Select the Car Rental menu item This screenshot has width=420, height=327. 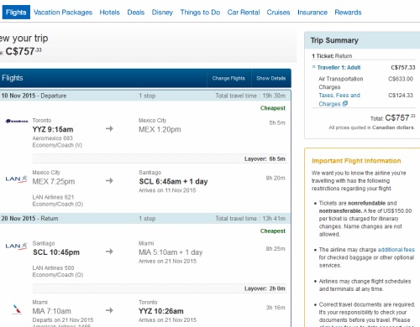coord(244,13)
